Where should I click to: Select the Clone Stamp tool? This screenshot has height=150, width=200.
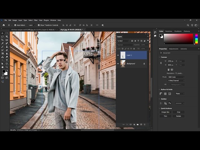click(7, 47)
